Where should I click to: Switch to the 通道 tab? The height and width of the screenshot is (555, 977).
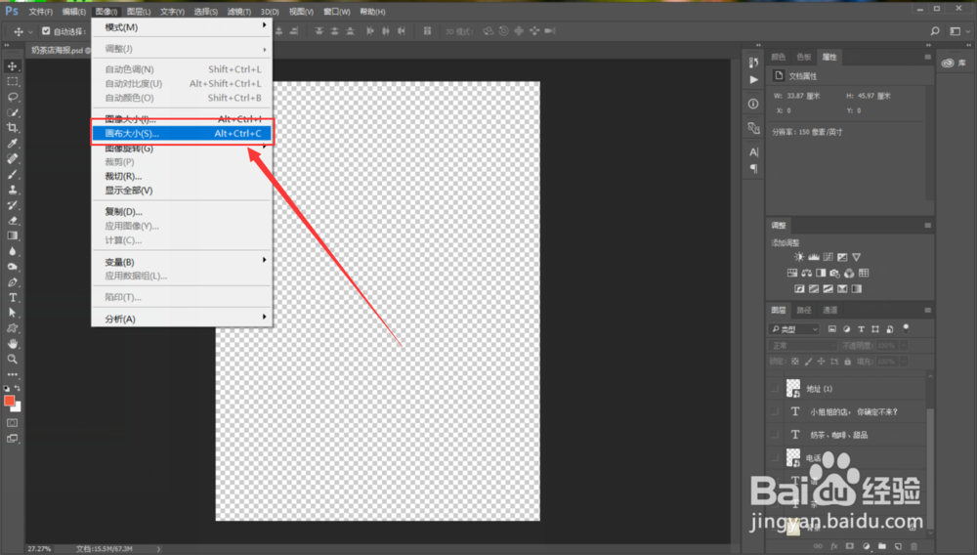[x=829, y=310]
